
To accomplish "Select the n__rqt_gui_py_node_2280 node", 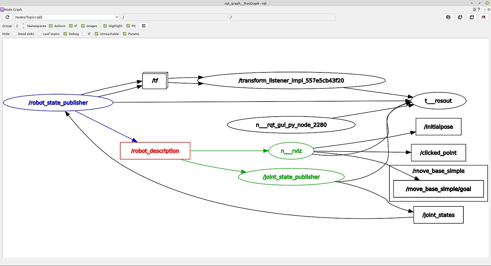I will pyautogui.click(x=291, y=125).
